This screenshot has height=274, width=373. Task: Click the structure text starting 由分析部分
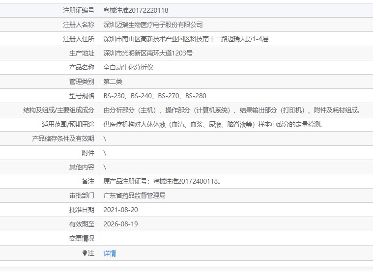coord(232,110)
